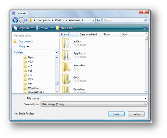Select WordHTML2 folder in tree
This screenshot has height=138, width=167.
coord(36,92)
